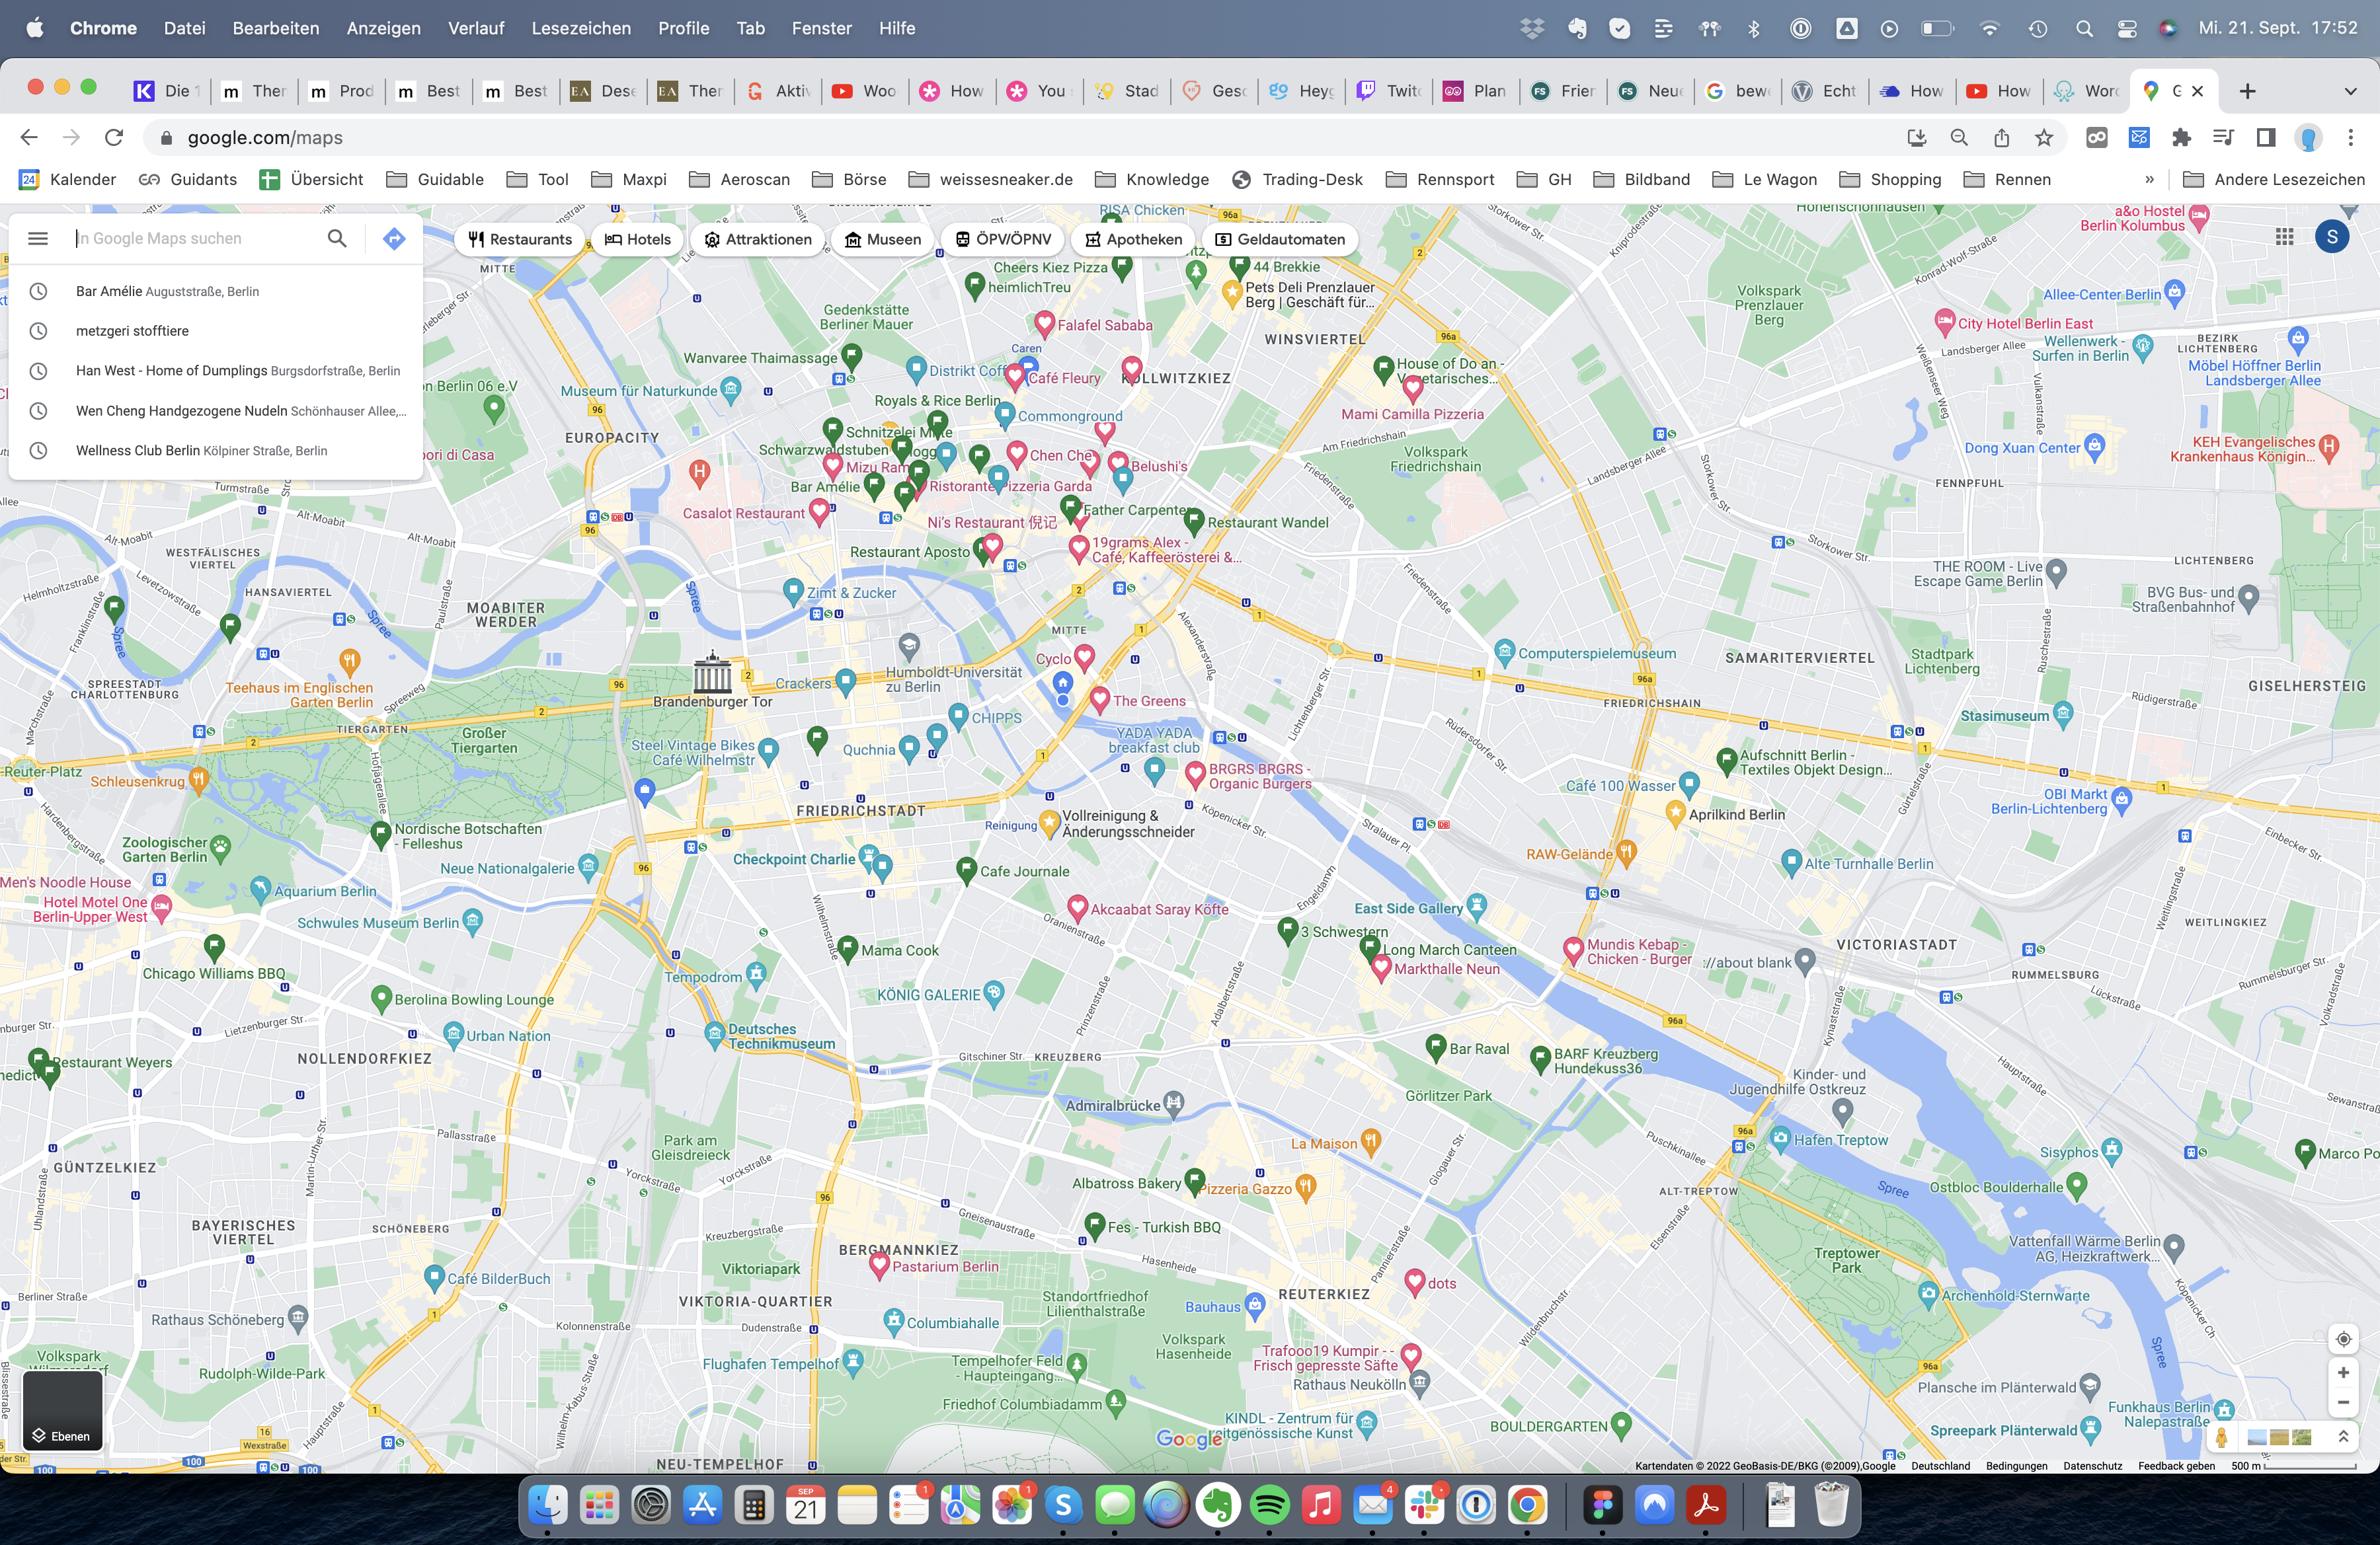Click the Deutsches Technikmuseum pin
Screen dimensions: 2380x1545
[x=714, y=1036]
